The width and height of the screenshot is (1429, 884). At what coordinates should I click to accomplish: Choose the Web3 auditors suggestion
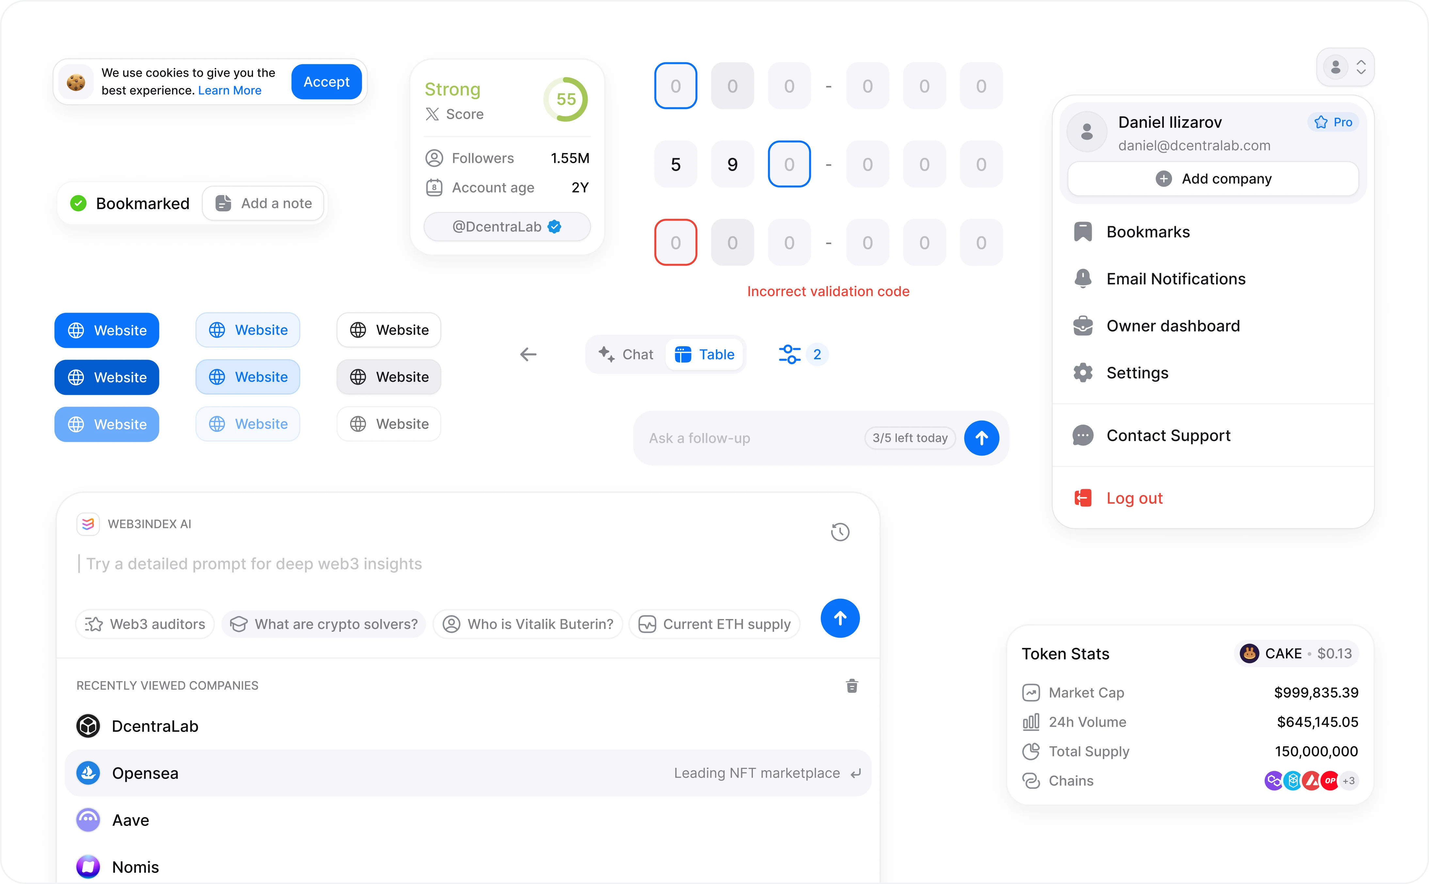tap(145, 625)
